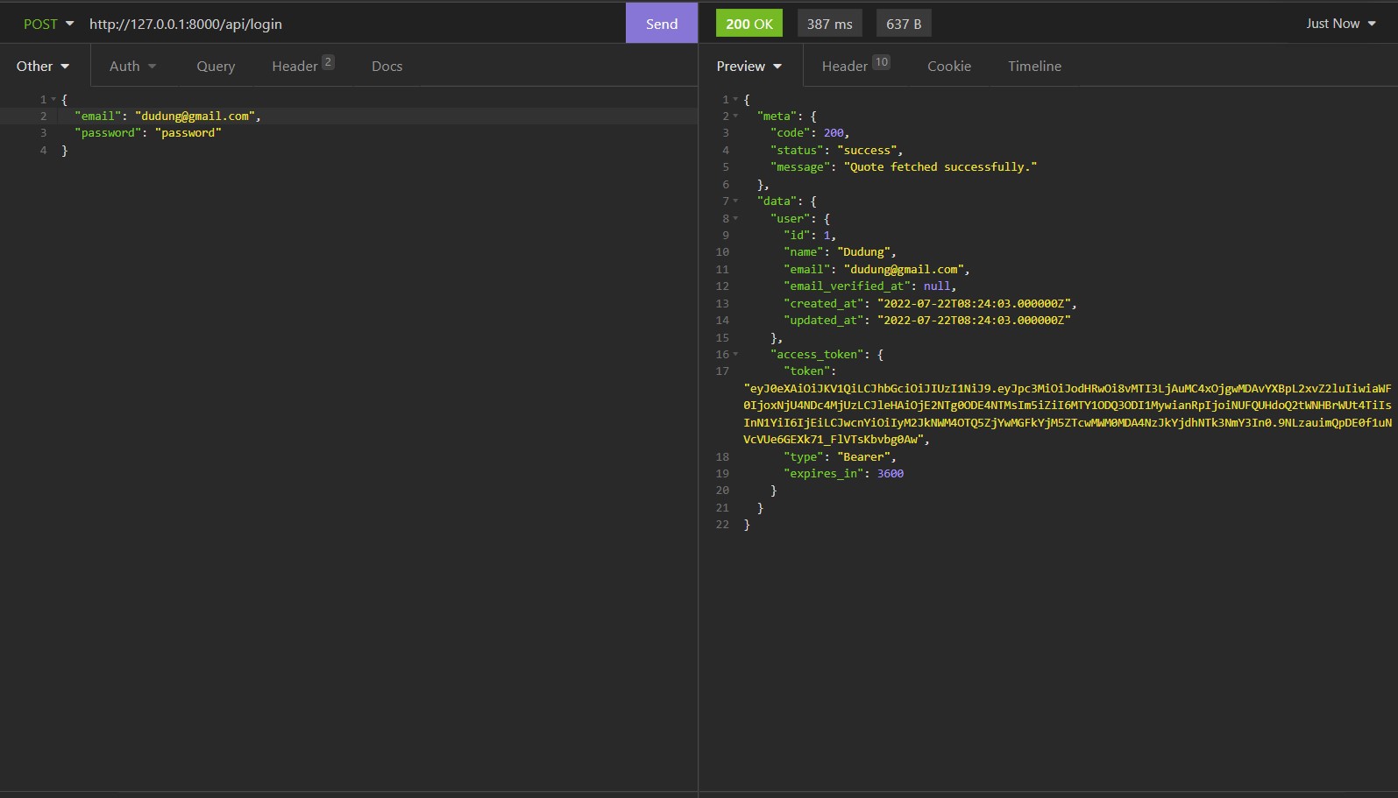This screenshot has height=798, width=1398.
Task: Edit the request URL field
Action: tap(351, 24)
